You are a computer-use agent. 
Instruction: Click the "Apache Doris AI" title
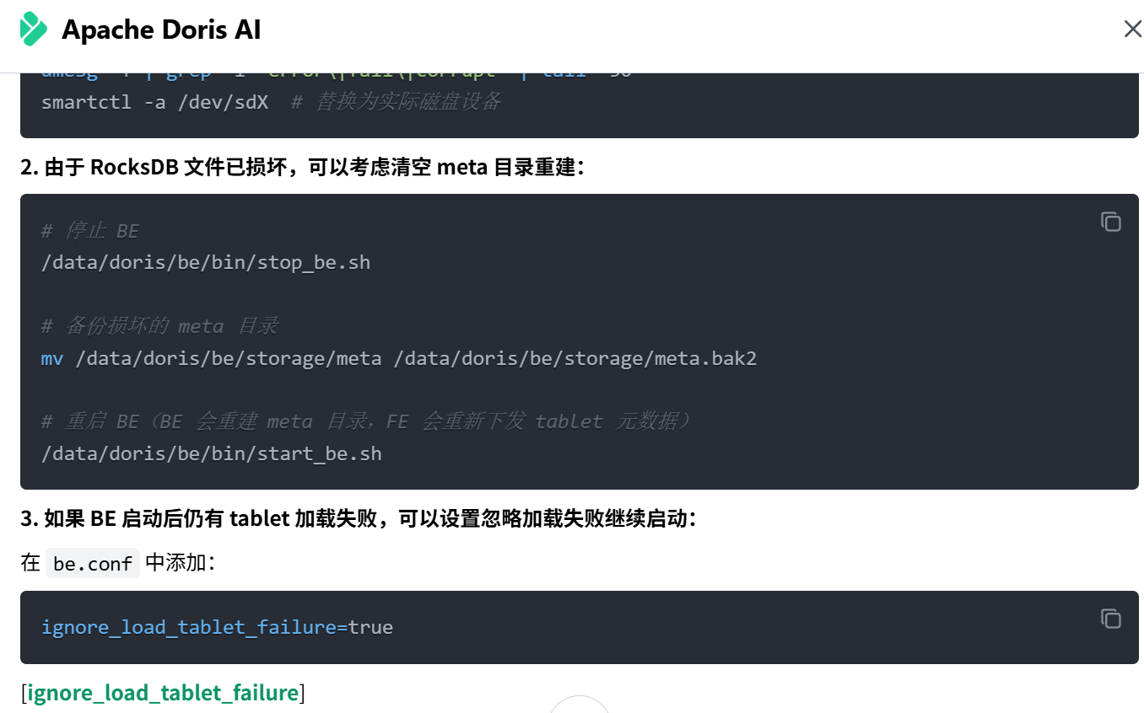tap(162, 30)
